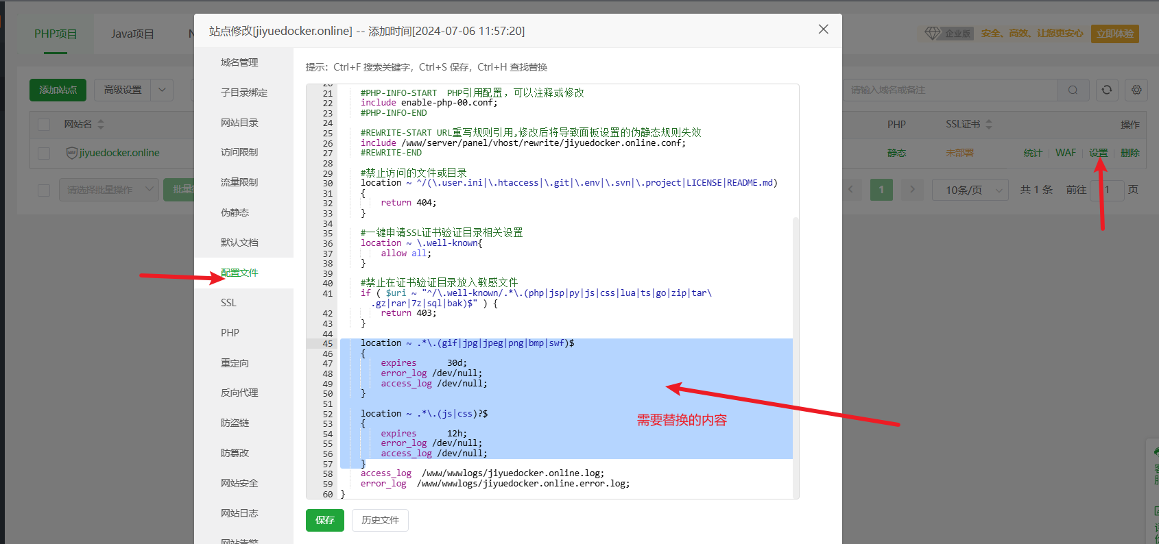1159x544 pixels.
Task: Click the error_log jiyuedocker.online.error.log line
Action: click(x=495, y=484)
